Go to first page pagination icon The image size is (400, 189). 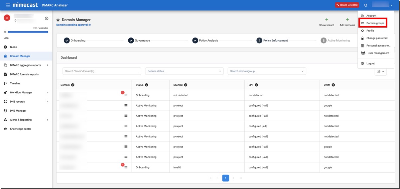(211, 178)
